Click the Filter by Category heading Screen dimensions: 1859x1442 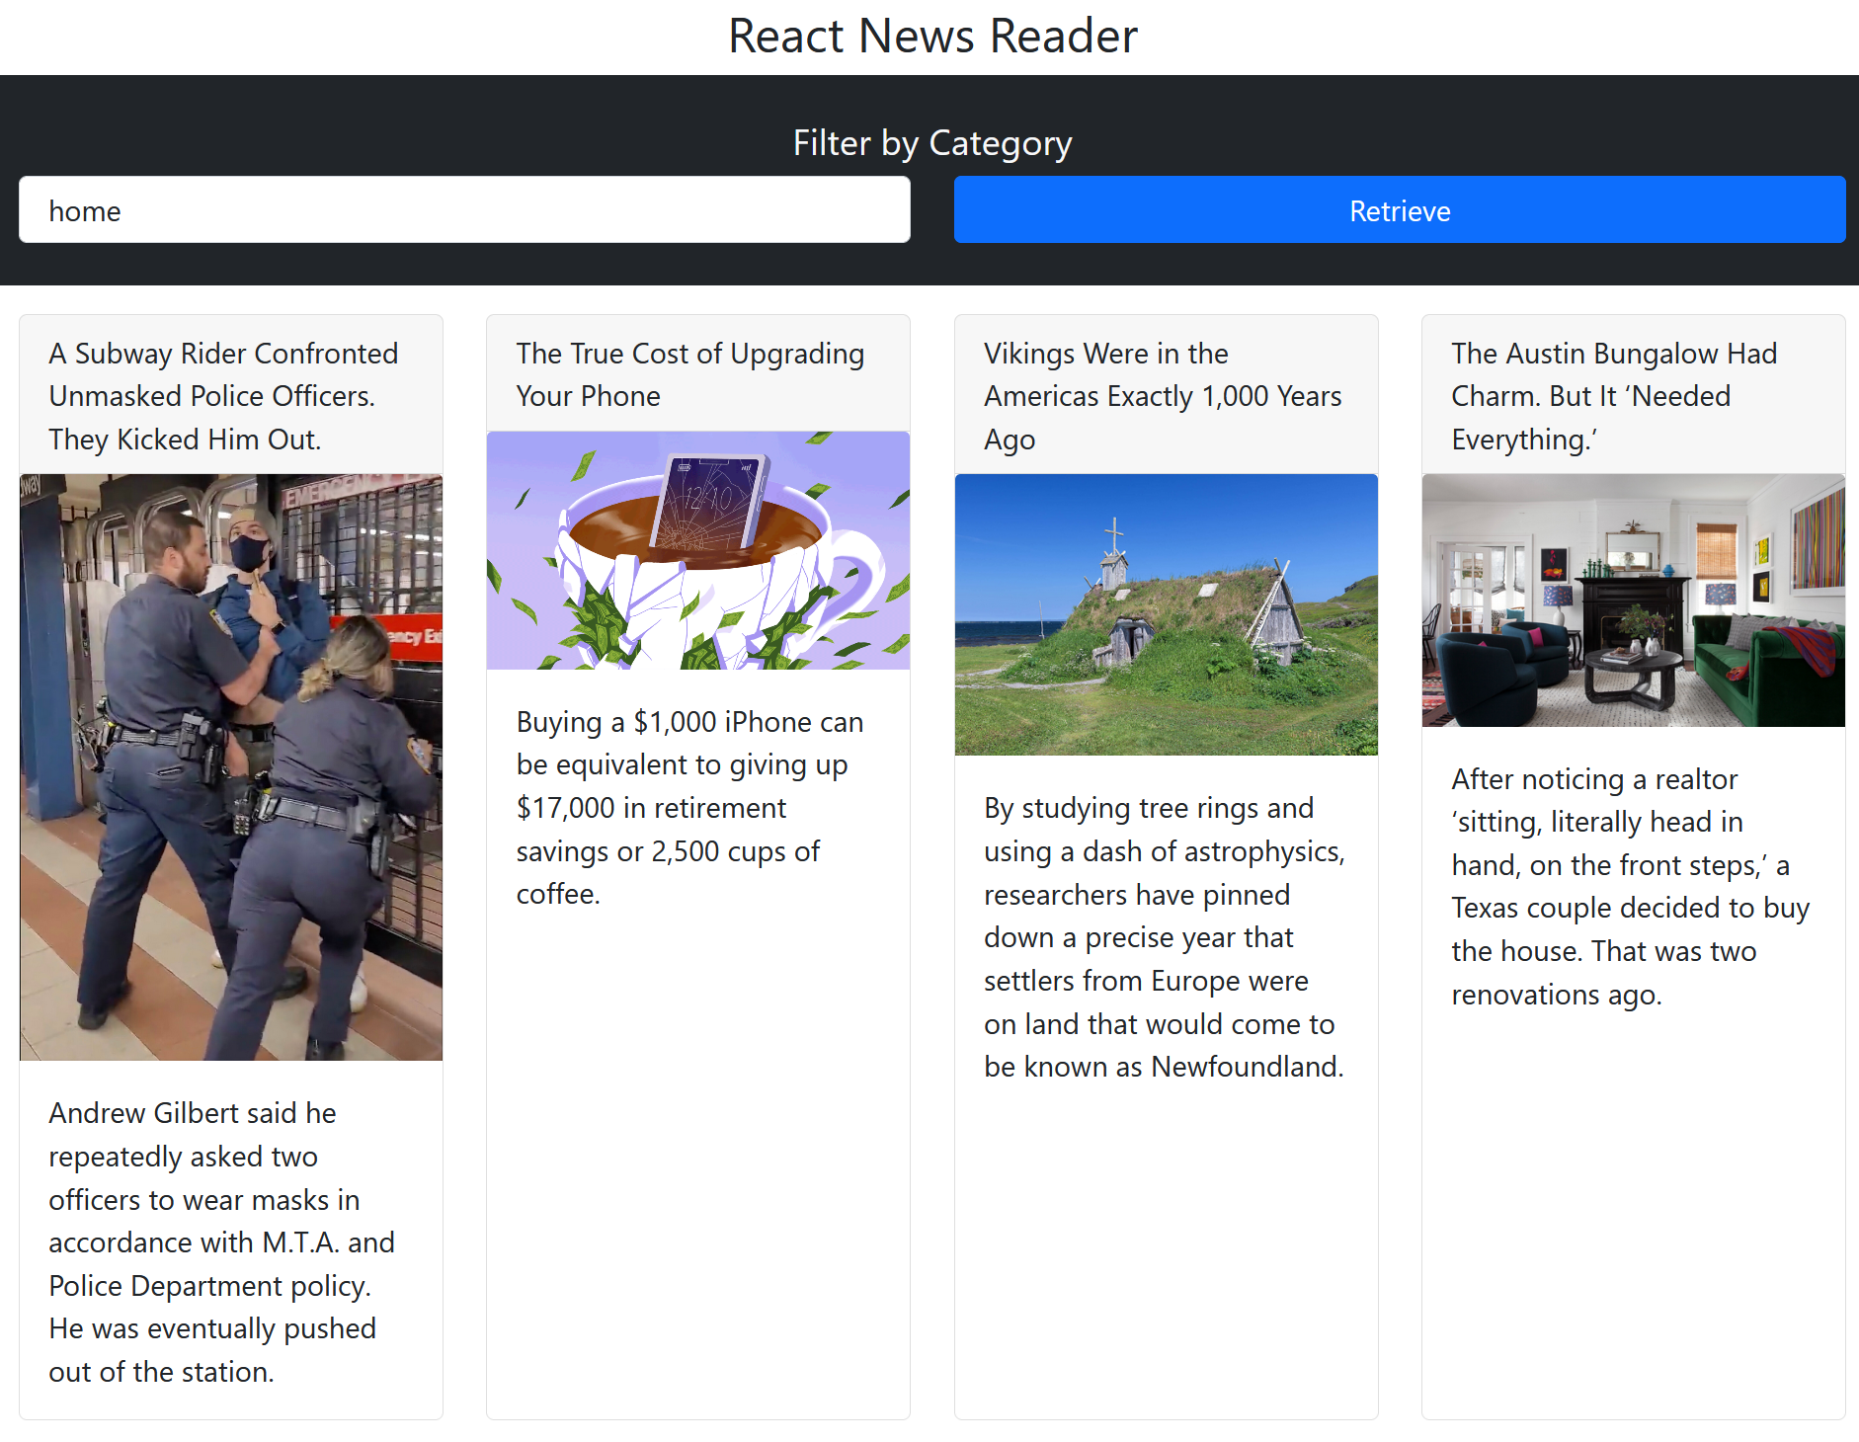[x=931, y=143]
